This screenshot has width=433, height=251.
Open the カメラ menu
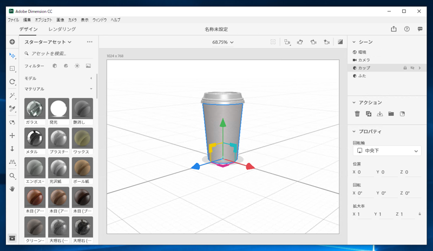(x=73, y=20)
